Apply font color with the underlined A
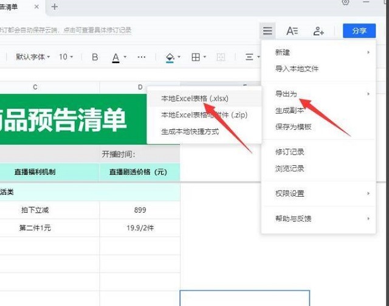Image resolution: width=389 pixels, height=306 pixels. point(115,58)
